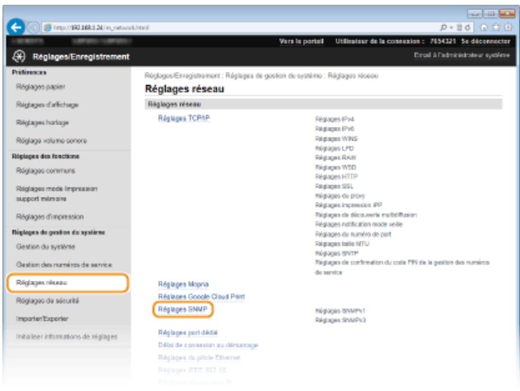This screenshot has width=520, height=391.
Task: Open Réglages papier in the sidebar
Action: 41,87
